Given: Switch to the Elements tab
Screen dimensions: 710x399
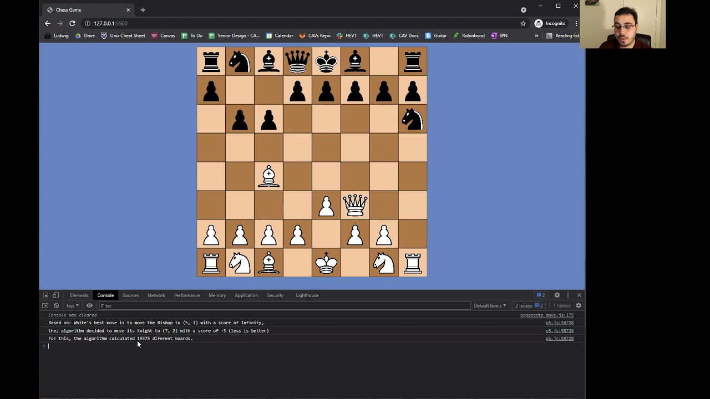Looking at the screenshot, I should pyautogui.click(x=79, y=295).
